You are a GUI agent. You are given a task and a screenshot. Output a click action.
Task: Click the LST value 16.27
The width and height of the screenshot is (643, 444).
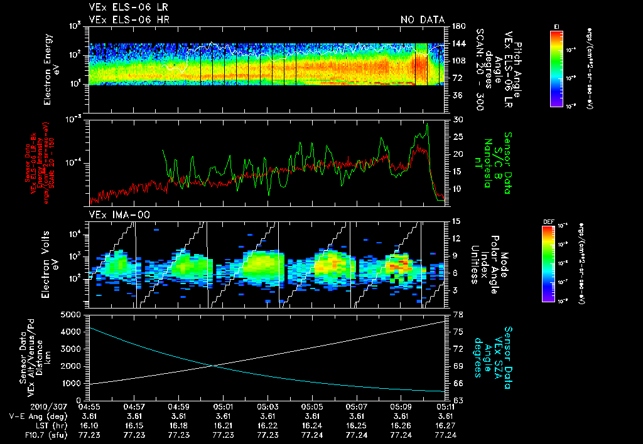[445, 426]
